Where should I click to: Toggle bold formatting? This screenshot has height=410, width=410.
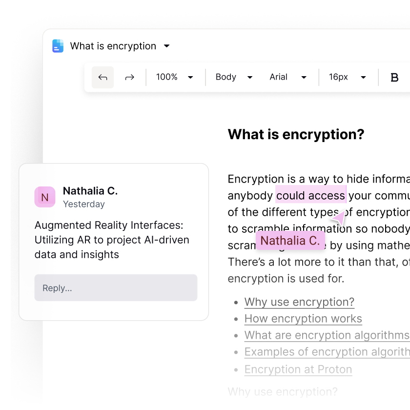point(394,77)
